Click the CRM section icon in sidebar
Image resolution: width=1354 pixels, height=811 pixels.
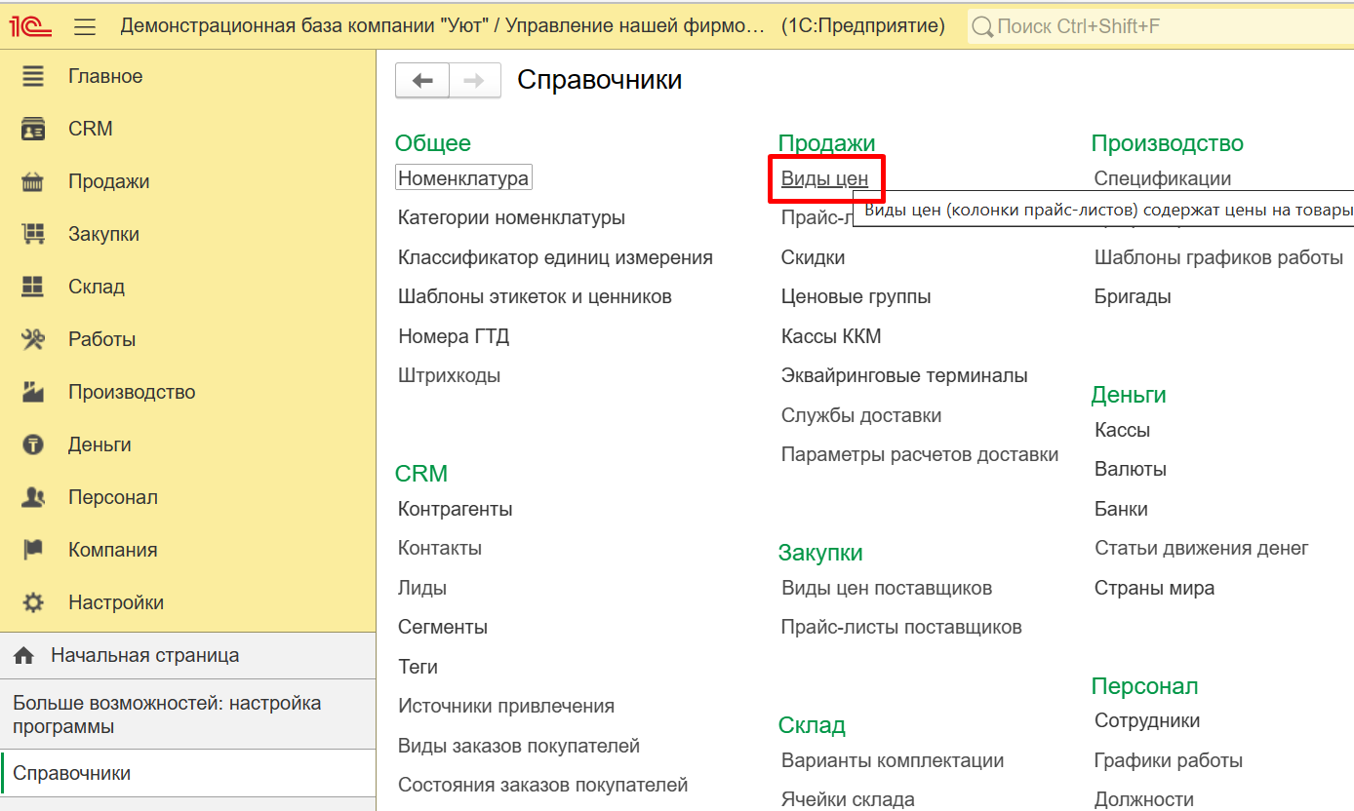[33, 129]
